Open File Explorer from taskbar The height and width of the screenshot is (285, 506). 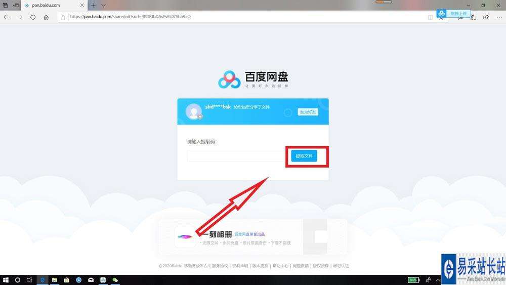54,280
